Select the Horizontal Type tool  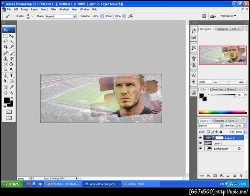(12, 76)
